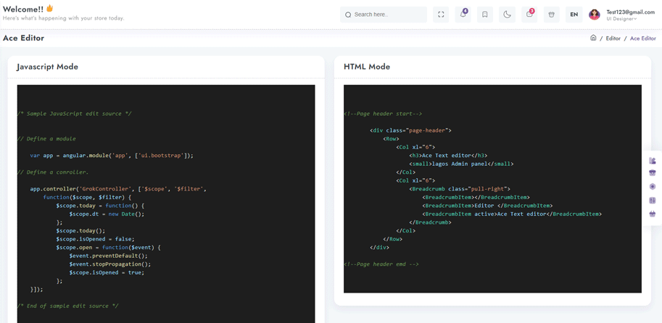Click the briefcase icon in floating sidebar
Viewport: 662px width, 323px height.
pyautogui.click(x=653, y=173)
